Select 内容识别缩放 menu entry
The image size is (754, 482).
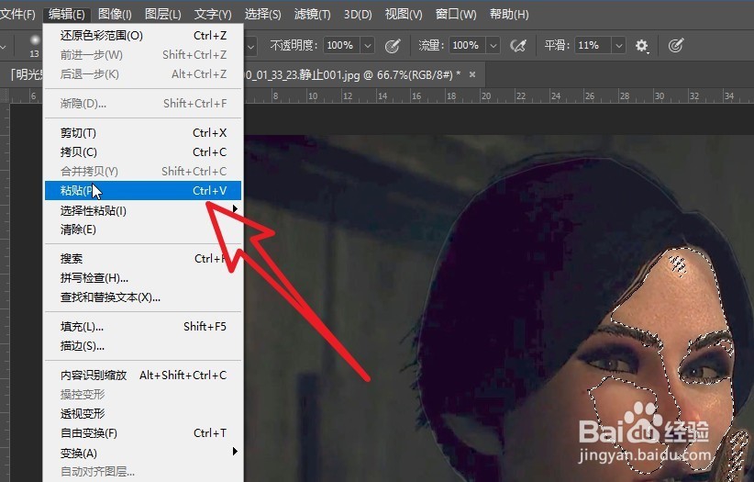tap(143, 376)
